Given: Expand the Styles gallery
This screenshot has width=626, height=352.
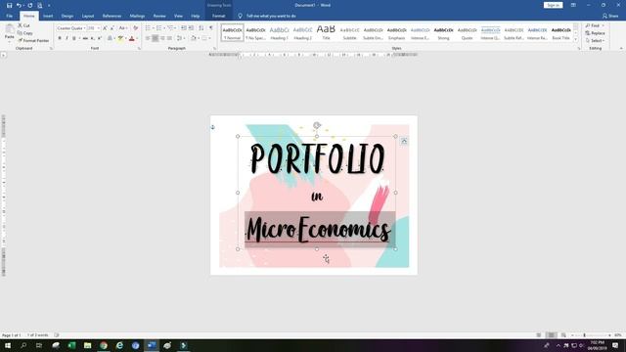Looking at the screenshot, I should pyautogui.click(x=576, y=40).
